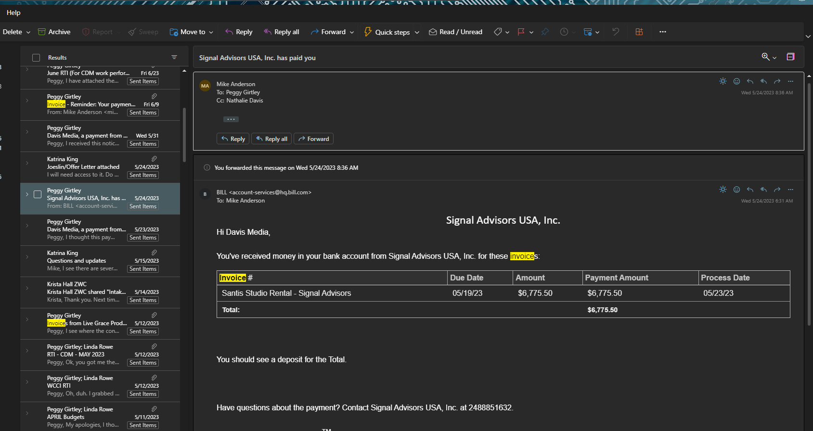Collapse the ribbon with the chevron

[x=808, y=37]
